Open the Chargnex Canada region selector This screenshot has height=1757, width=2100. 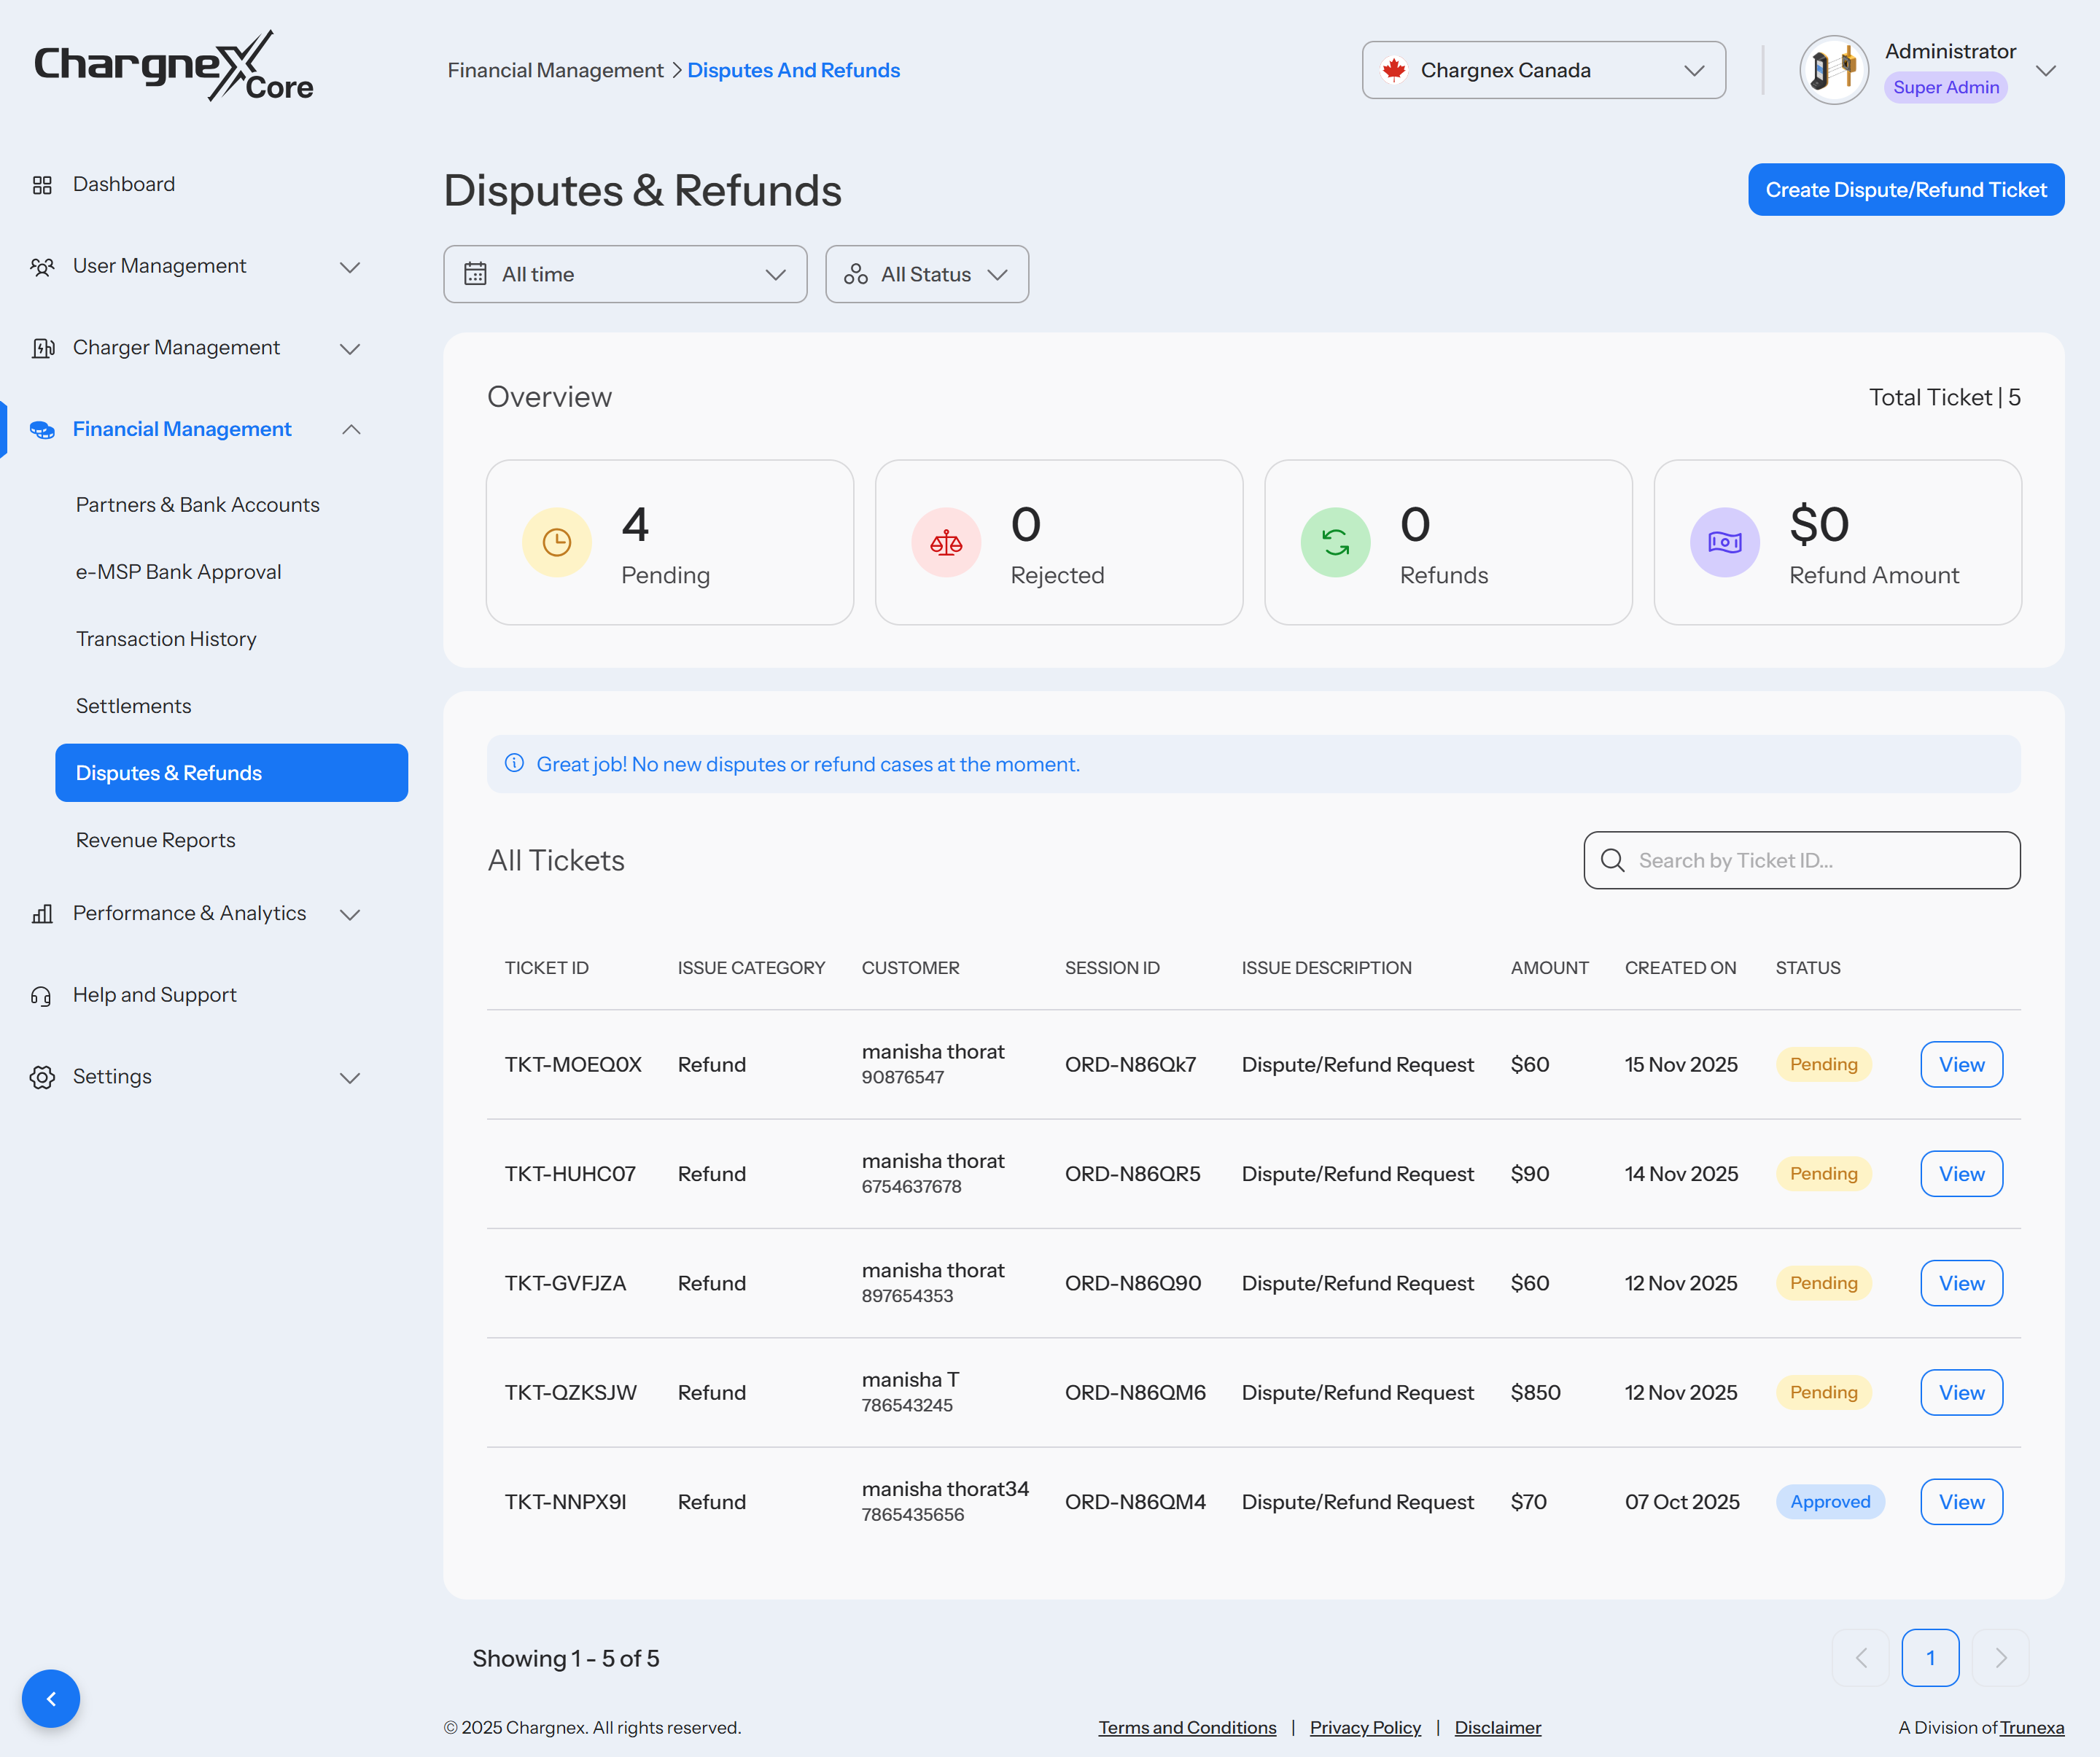click(x=1543, y=70)
